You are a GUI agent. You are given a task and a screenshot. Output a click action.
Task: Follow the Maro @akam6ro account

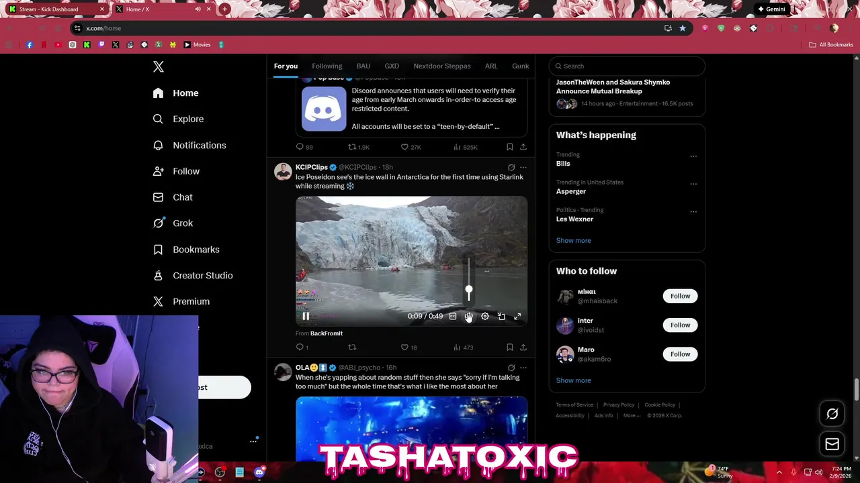[680, 354]
